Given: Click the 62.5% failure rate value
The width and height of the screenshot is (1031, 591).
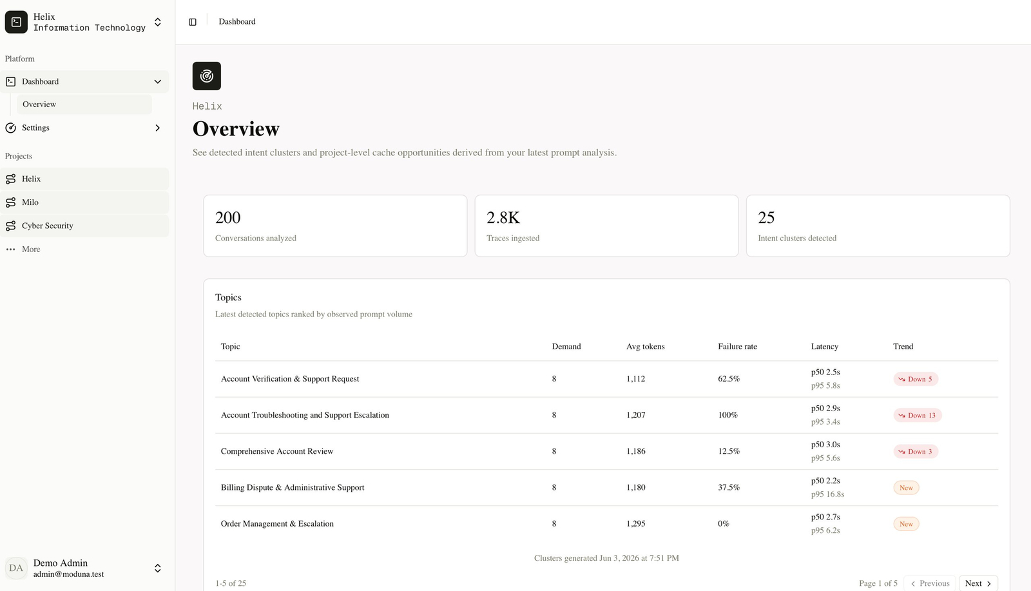Looking at the screenshot, I should [729, 379].
